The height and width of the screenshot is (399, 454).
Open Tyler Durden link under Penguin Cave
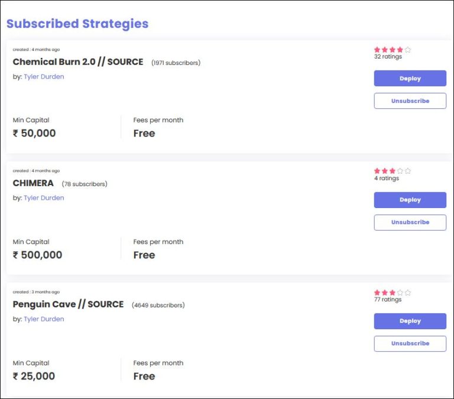(x=44, y=319)
